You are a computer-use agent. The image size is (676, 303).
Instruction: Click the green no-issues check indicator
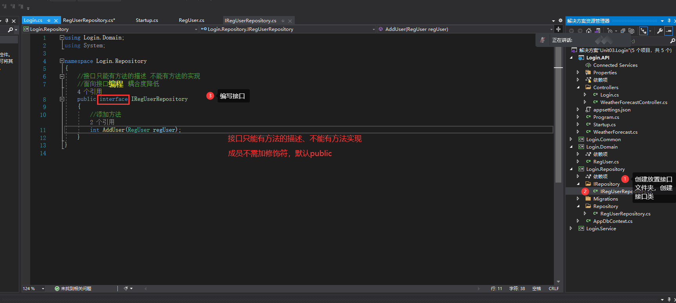tap(57, 289)
